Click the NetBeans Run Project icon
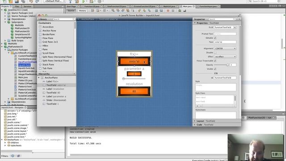This screenshot has height=161, width=286. tap(84, 1)
